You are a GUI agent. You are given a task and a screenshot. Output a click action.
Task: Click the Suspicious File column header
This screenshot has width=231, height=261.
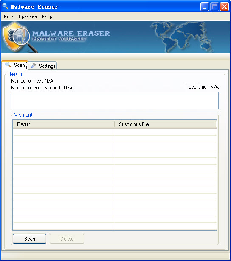(x=166, y=124)
